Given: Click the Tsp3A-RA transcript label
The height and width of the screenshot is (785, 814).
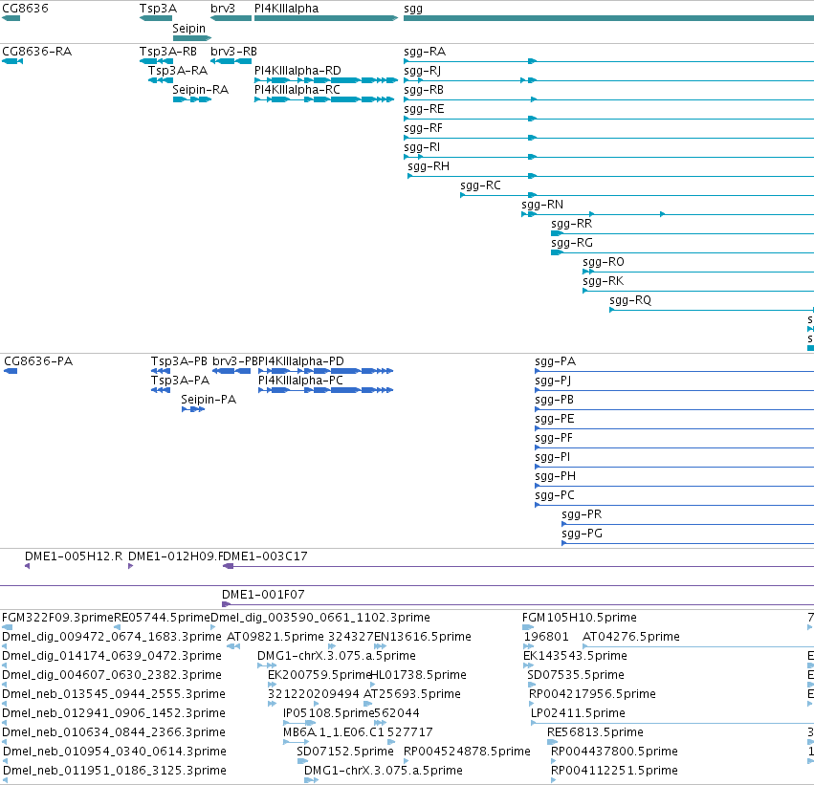Looking at the screenshot, I should pyautogui.click(x=178, y=71).
